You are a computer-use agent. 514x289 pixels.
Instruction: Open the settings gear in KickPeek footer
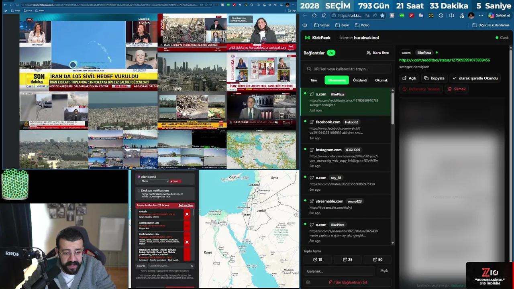pyautogui.click(x=308, y=282)
